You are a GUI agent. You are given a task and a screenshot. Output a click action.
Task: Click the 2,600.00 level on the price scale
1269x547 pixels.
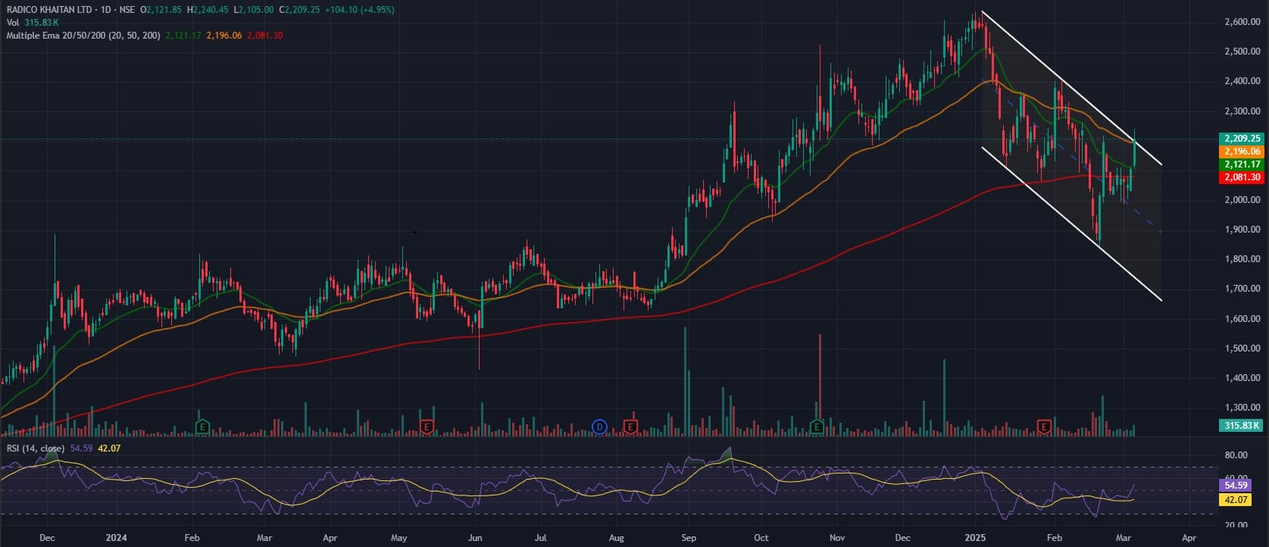[x=1242, y=22]
